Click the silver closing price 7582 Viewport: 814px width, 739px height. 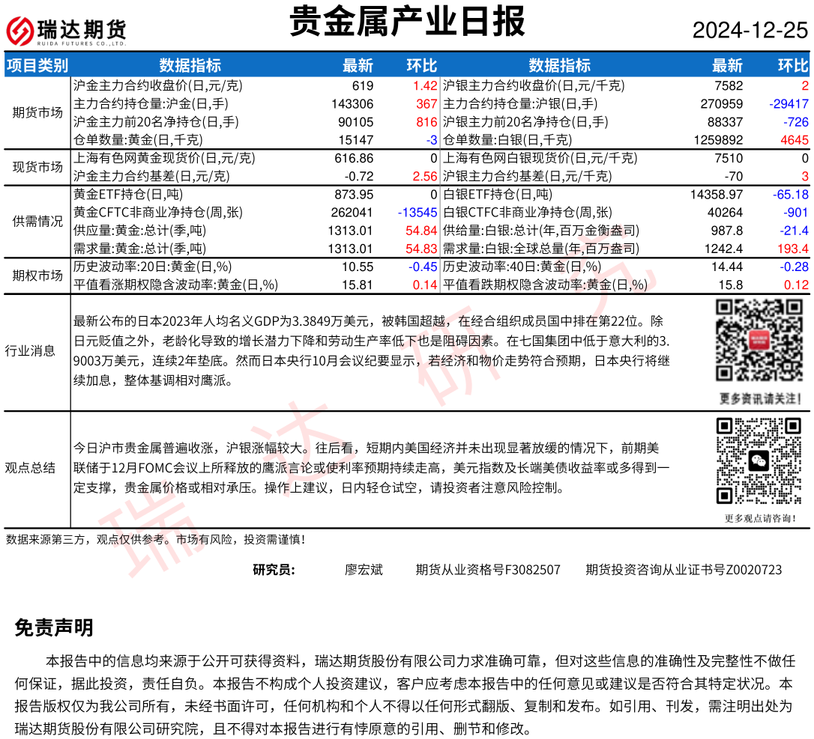coord(729,86)
